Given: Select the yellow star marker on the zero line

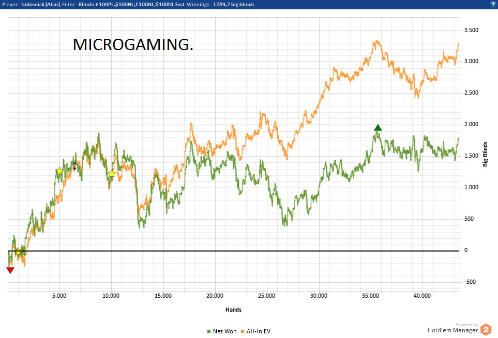Looking at the screenshot, I should (x=18, y=252).
